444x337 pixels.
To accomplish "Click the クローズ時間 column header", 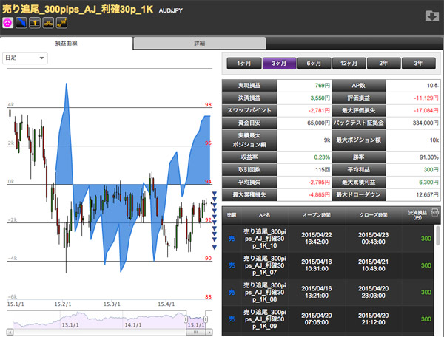I will [x=373, y=215].
